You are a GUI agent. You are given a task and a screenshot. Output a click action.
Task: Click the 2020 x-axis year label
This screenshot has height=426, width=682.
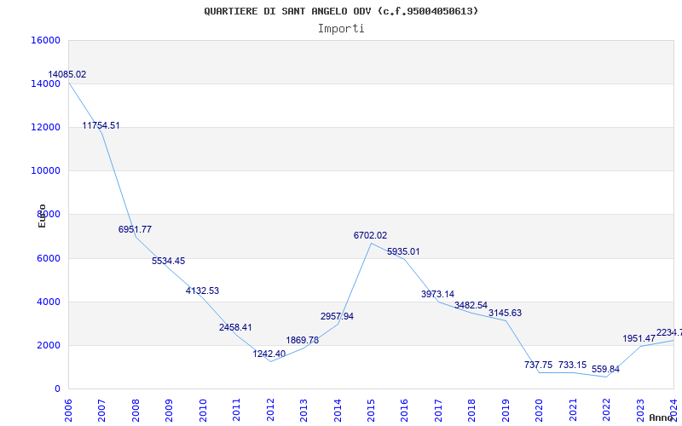[x=540, y=410]
